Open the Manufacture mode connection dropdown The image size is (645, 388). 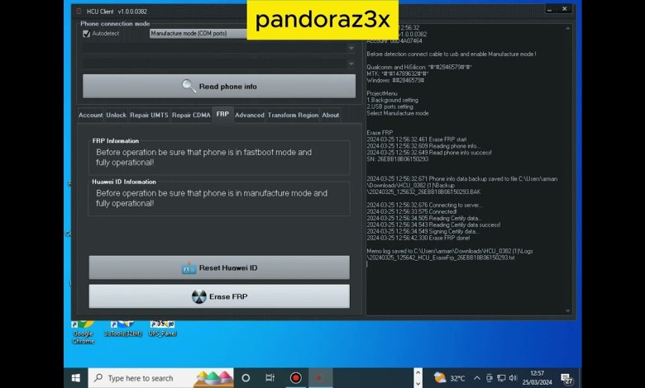(x=198, y=34)
